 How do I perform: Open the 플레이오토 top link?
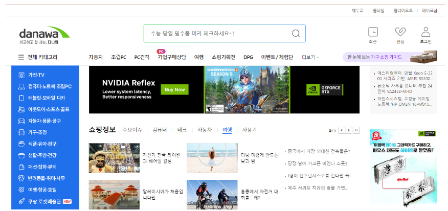click(x=403, y=11)
